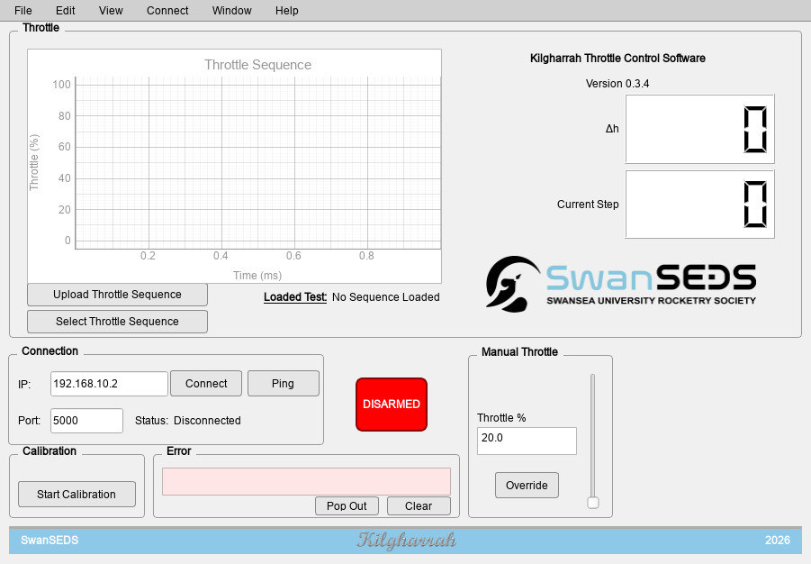The width and height of the screenshot is (811, 564).
Task: Click the 'Loaded Test:' underlined label
Action: pos(295,297)
